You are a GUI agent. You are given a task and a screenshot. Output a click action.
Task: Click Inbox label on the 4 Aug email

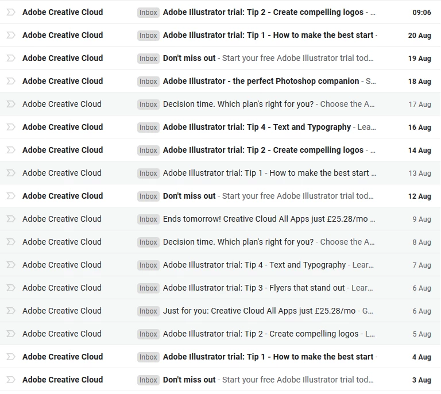[148, 357]
